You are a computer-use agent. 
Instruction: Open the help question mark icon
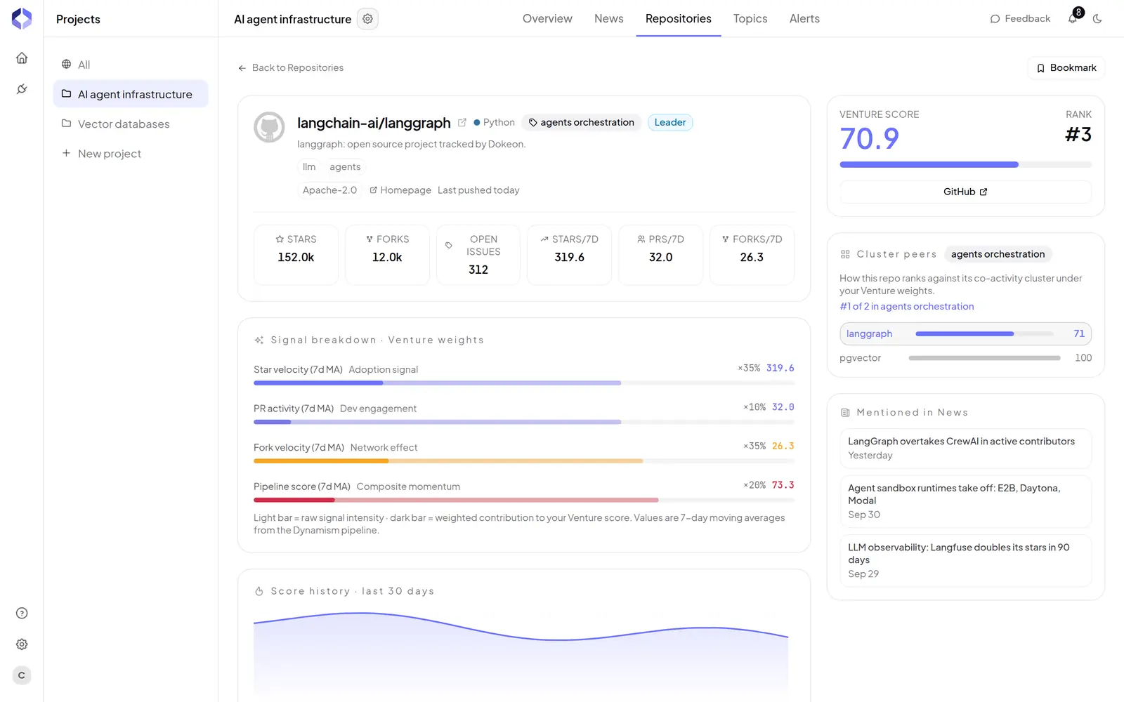click(22, 614)
